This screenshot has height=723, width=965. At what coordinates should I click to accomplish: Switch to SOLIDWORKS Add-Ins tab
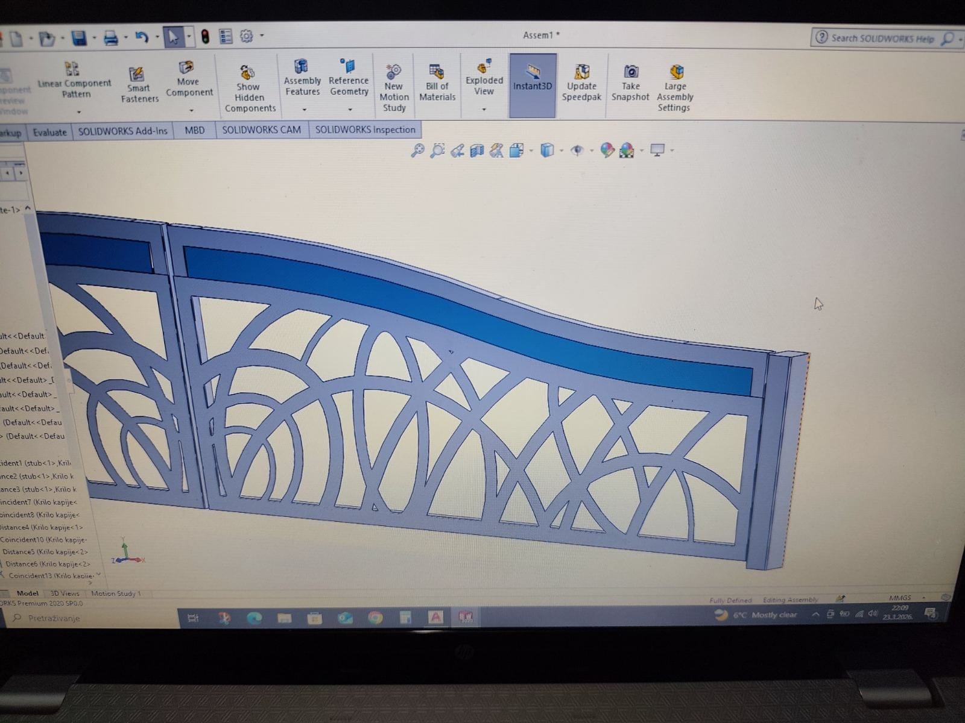tap(122, 131)
